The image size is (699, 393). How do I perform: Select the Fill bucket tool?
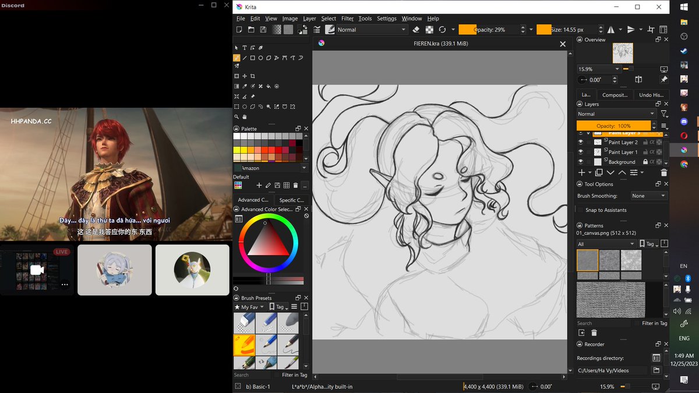coord(269,86)
